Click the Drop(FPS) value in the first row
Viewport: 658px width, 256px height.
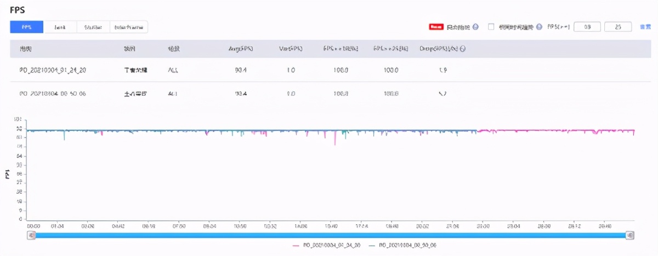443,71
